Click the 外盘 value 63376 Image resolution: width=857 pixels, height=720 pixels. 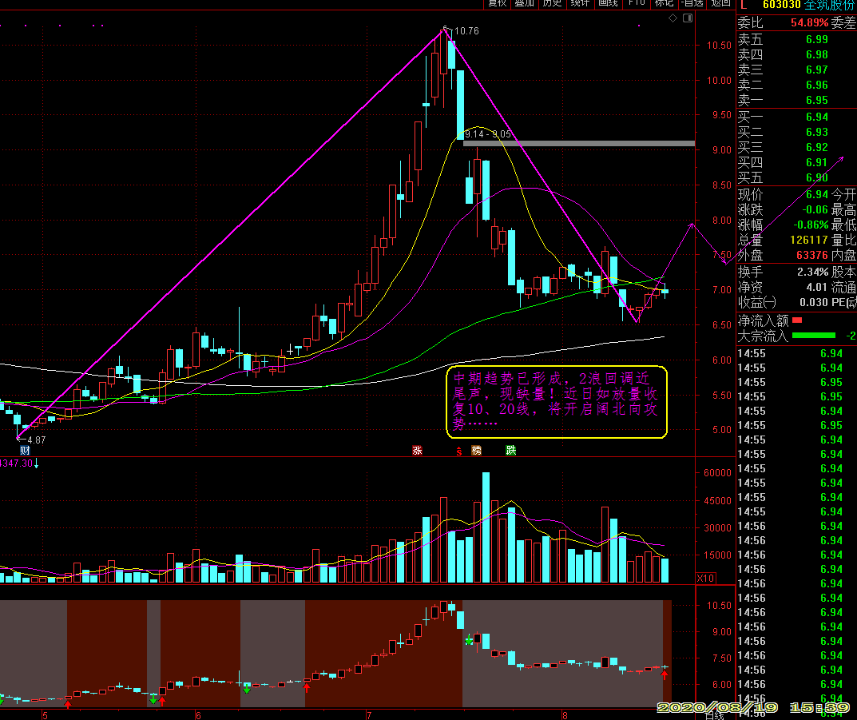pos(812,255)
